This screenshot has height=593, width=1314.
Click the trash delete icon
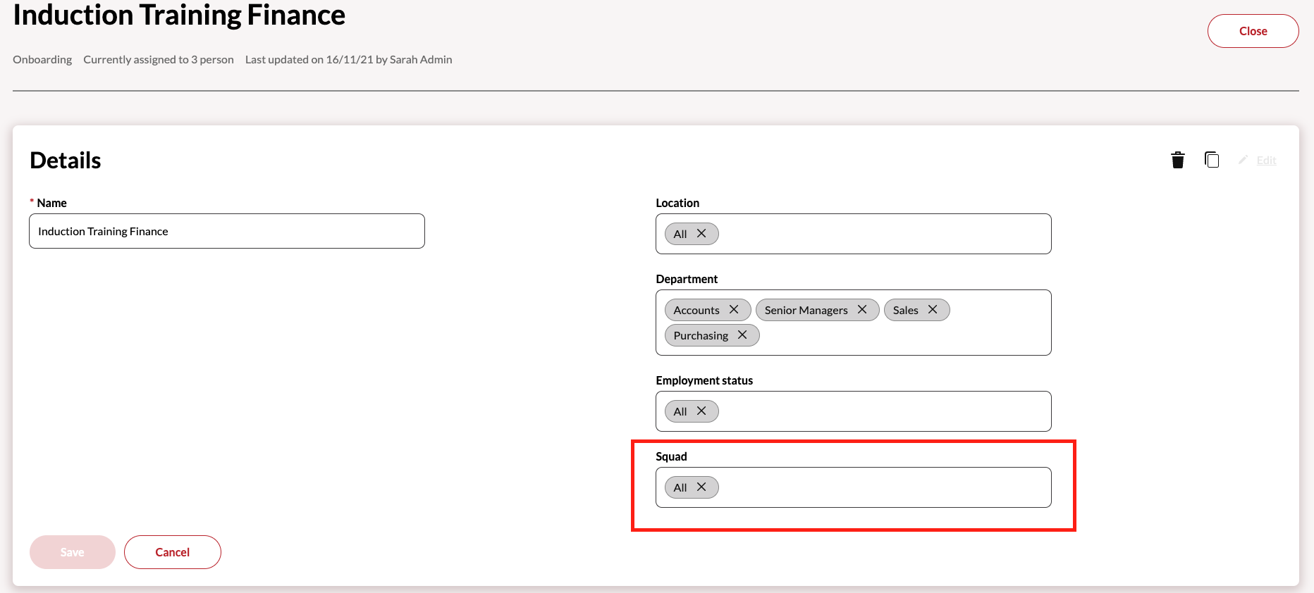coord(1177,161)
